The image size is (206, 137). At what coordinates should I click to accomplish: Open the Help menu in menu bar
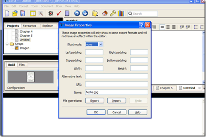click(x=77, y=6)
